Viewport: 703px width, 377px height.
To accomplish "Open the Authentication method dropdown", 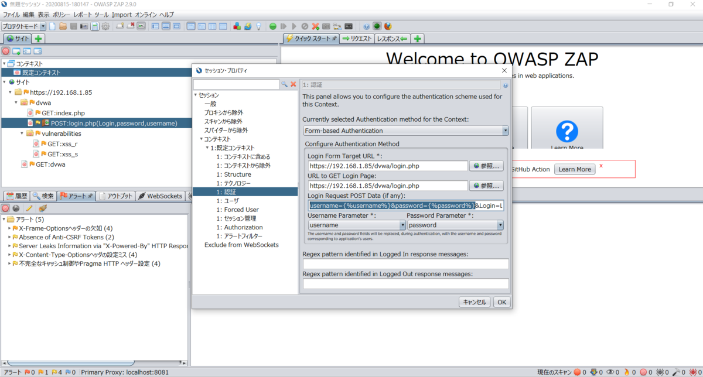I will click(505, 131).
